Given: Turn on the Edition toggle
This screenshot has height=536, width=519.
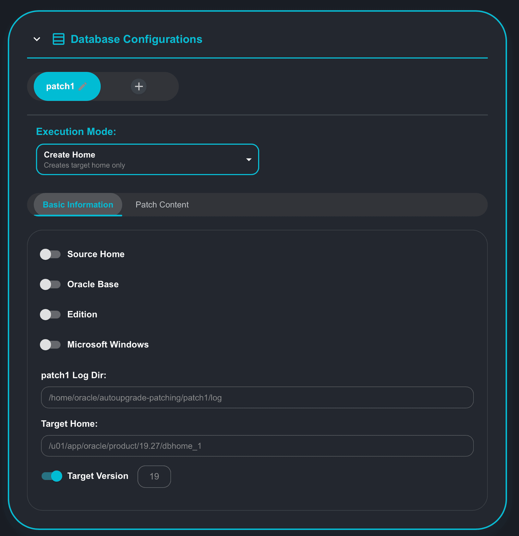Looking at the screenshot, I should (x=50, y=315).
